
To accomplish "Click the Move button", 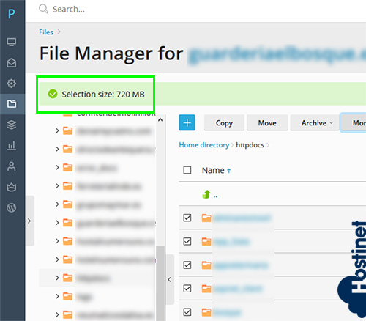I will (x=267, y=123).
